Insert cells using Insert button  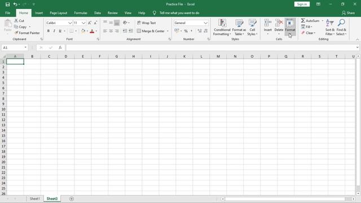tap(268, 27)
